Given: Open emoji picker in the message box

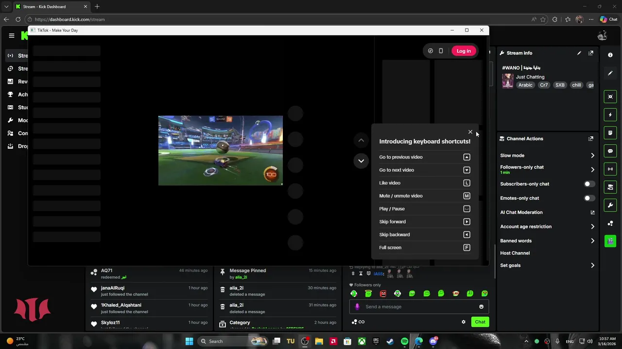Looking at the screenshot, I should (482, 307).
